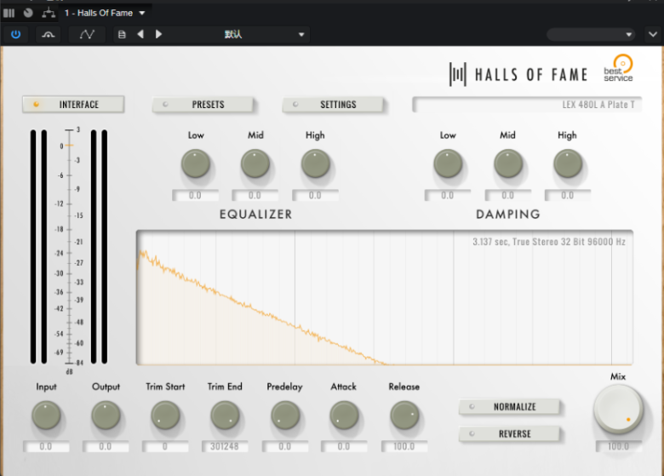Click the large Mix knob
This screenshot has height=476, width=664.
tap(618, 409)
